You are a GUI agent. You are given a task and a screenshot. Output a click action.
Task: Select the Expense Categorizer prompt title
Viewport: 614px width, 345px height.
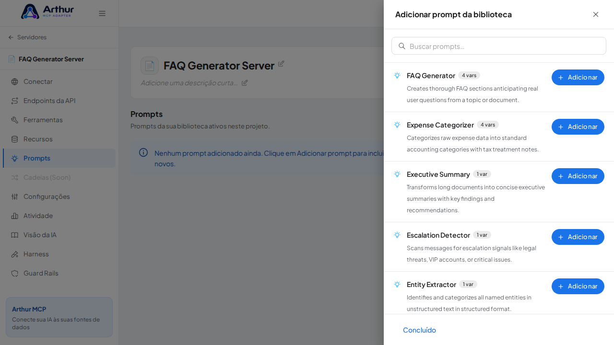tap(440, 125)
